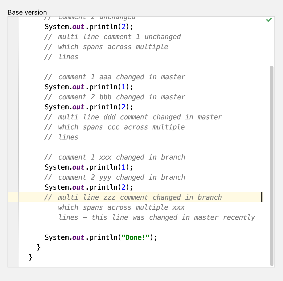
Task: Select line "multi line ddd comment changed in master"
Action: [140, 117]
